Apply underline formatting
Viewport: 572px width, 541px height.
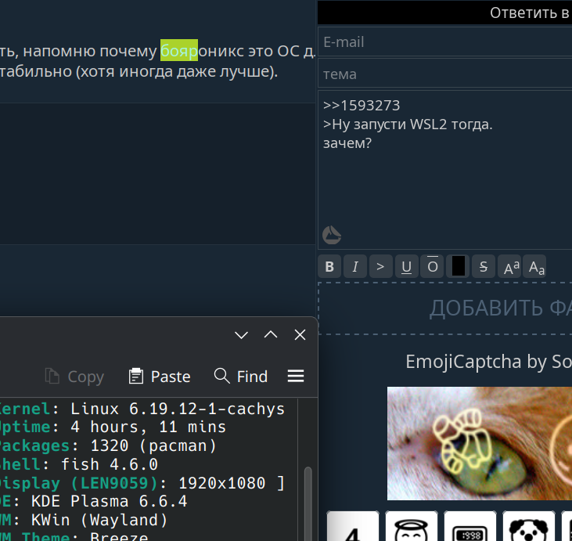click(x=407, y=266)
